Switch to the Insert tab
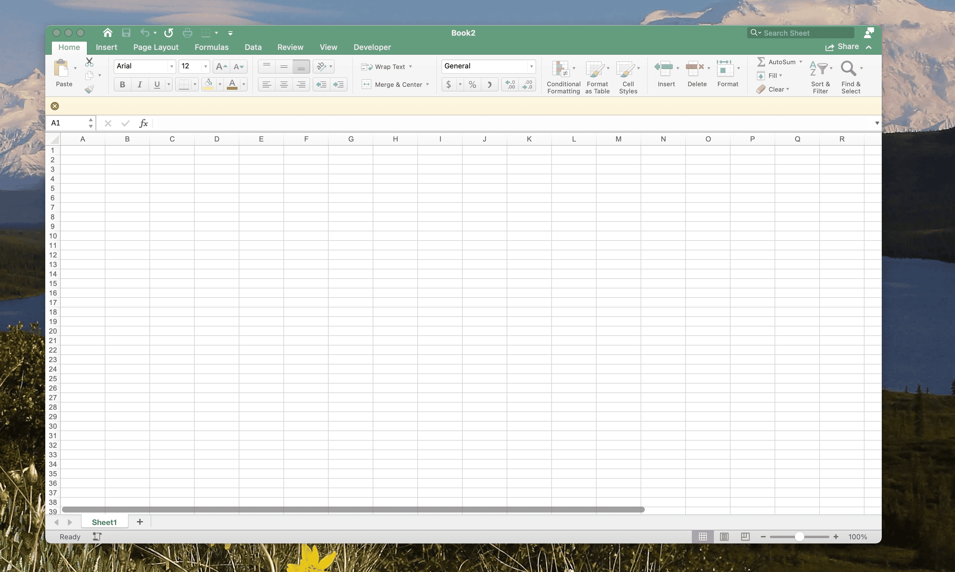Screen dimensions: 955x572 pos(107,47)
